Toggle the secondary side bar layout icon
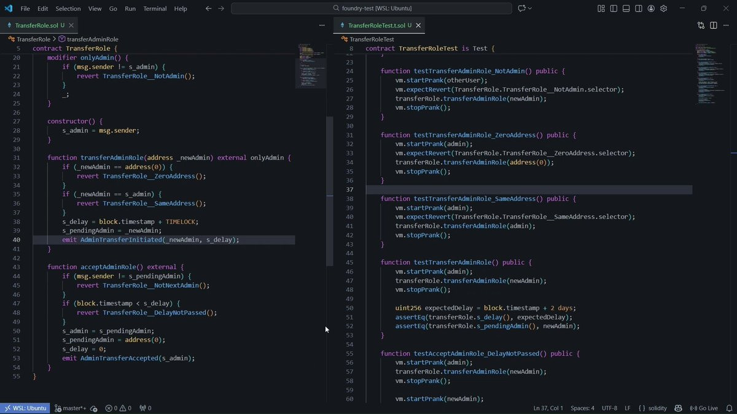 coord(639,9)
